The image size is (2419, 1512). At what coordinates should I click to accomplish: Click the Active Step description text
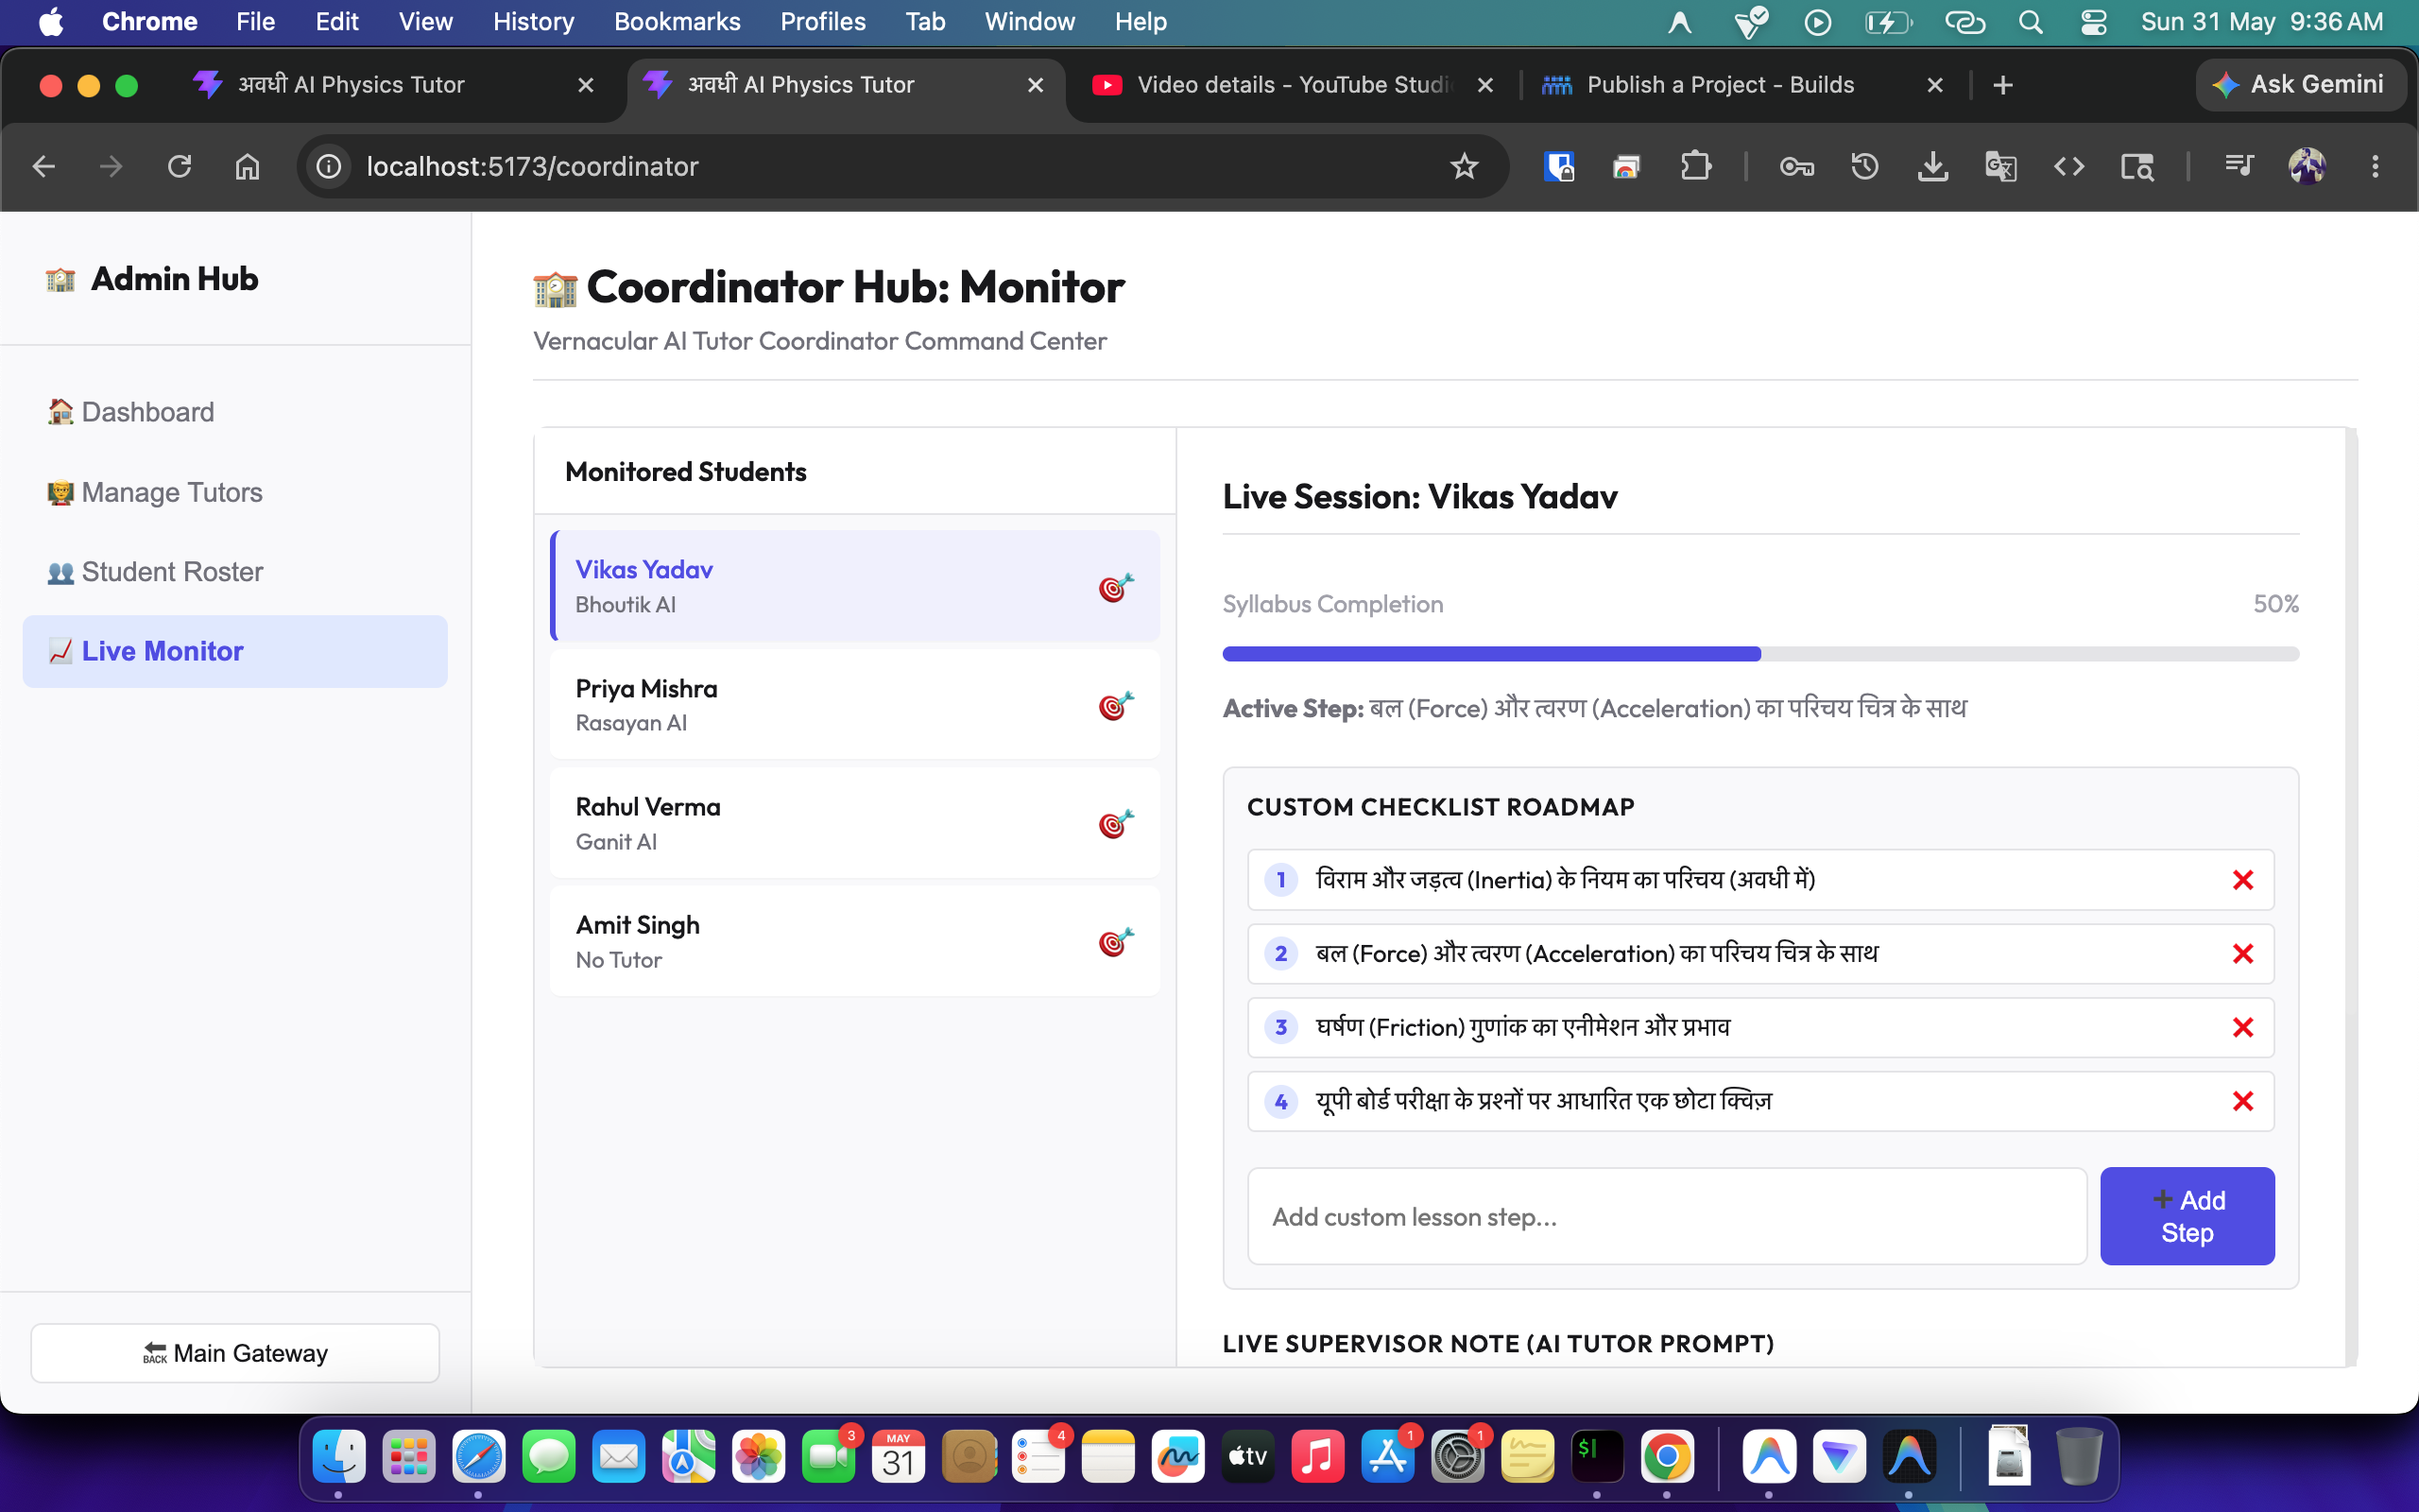coord(1667,708)
